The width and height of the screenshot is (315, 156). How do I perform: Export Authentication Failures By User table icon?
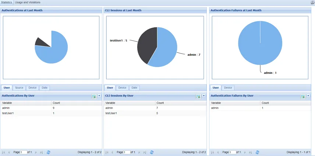(303, 97)
